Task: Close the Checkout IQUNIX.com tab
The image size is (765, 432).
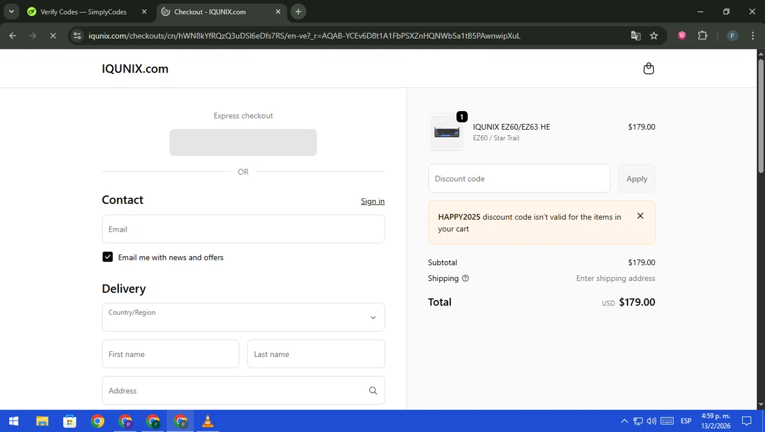Action: coord(278,11)
